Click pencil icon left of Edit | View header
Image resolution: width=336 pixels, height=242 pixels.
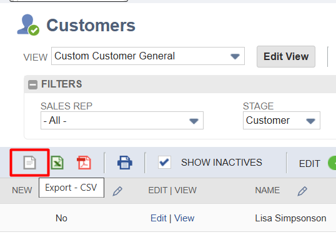pyautogui.click(x=117, y=191)
